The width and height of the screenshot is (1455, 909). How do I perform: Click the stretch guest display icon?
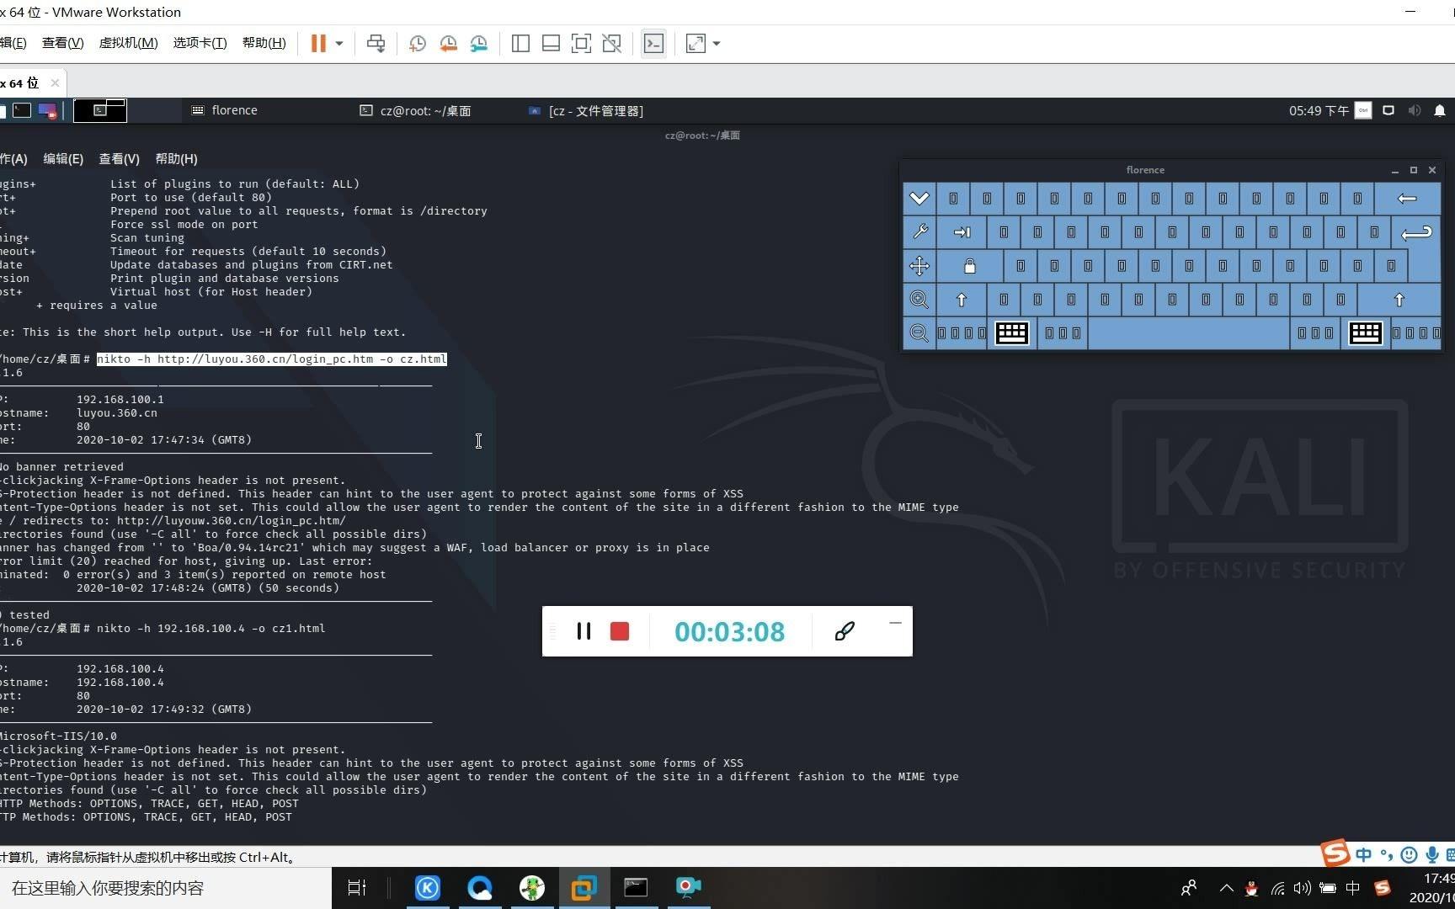[696, 44]
